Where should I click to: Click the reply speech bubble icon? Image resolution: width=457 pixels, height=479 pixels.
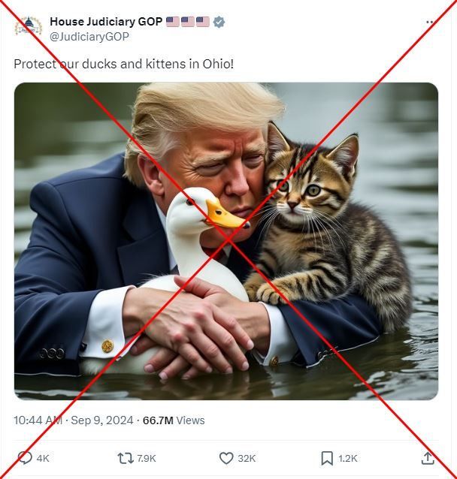[25, 458]
